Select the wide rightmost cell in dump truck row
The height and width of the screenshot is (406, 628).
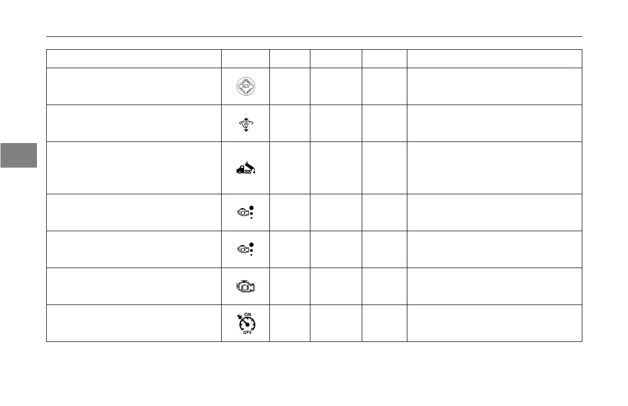(x=494, y=168)
